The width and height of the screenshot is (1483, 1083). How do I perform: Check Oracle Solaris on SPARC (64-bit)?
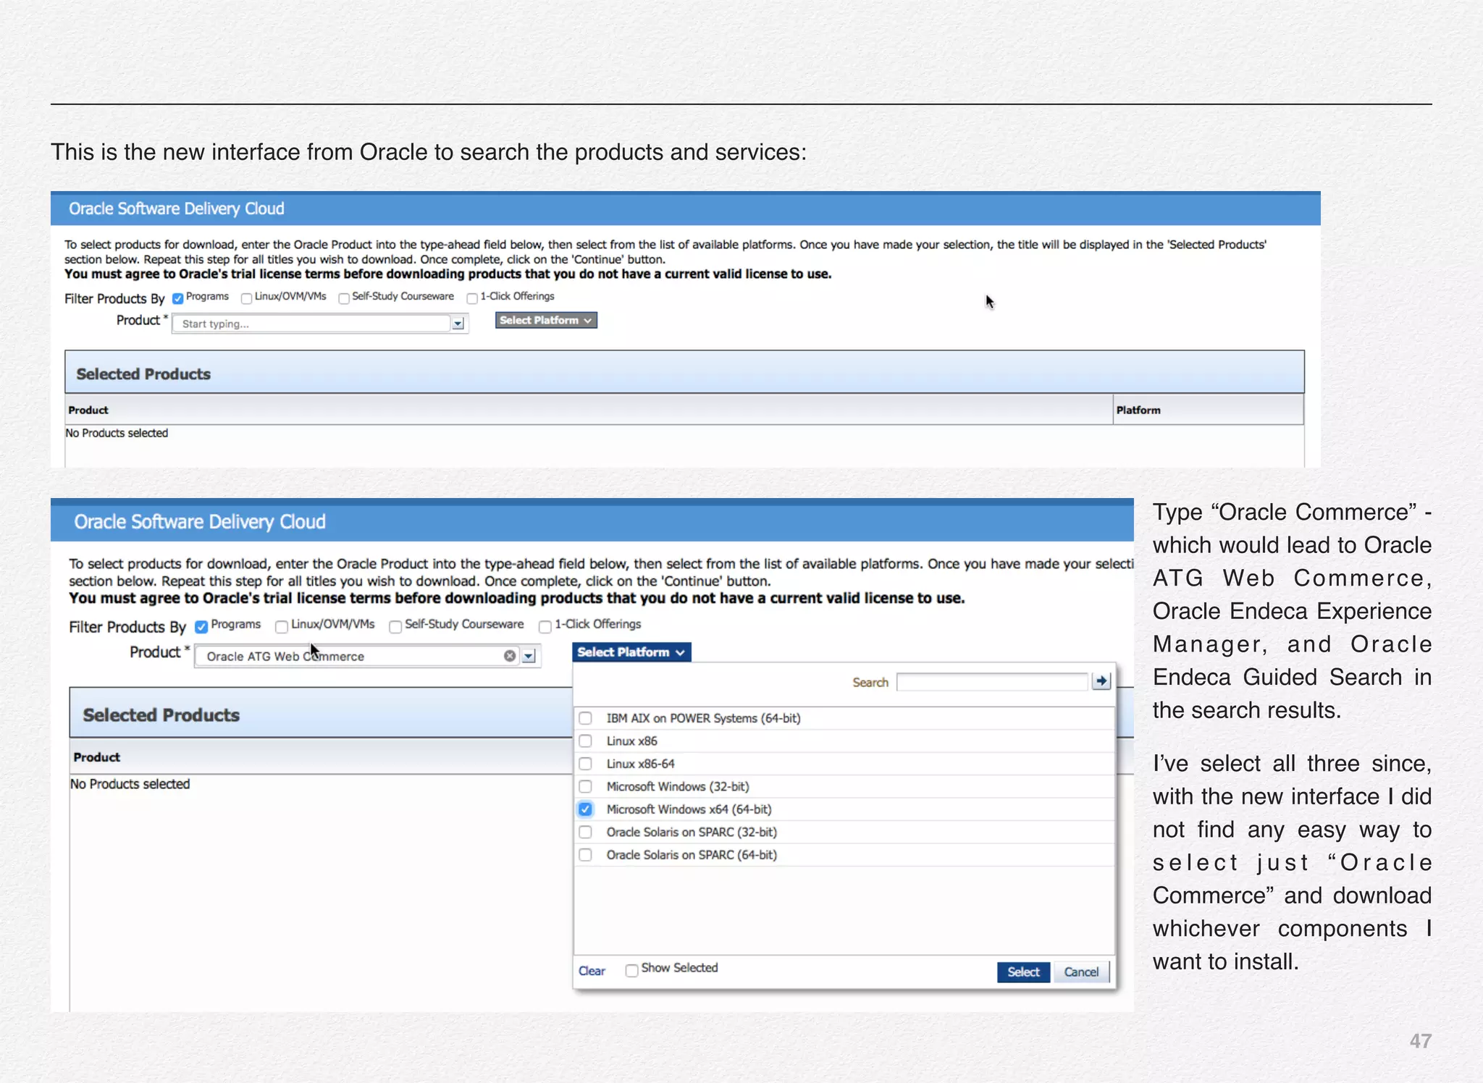[x=585, y=855]
